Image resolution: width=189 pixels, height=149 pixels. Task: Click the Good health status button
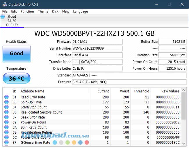(x=16, y=53)
